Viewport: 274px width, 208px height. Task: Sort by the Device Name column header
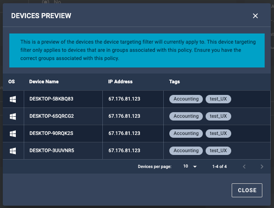pos(44,81)
